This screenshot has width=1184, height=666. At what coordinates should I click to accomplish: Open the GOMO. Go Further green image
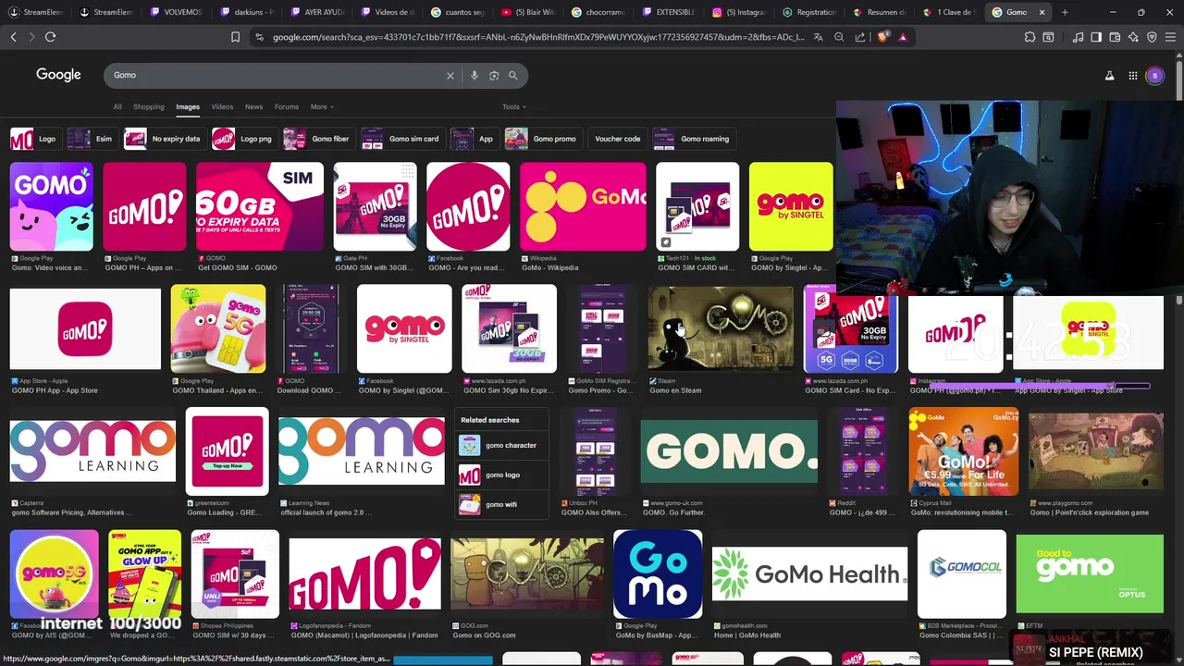[x=729, y=451]
